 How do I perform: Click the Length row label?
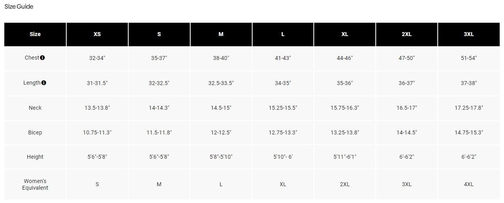(x=32, y=83)
